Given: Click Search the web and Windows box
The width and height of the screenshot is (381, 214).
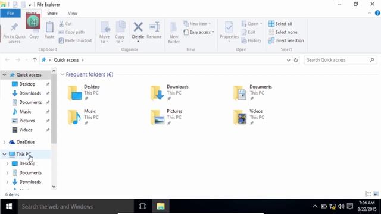Looking at the screenshot, I should coord(76,206).
